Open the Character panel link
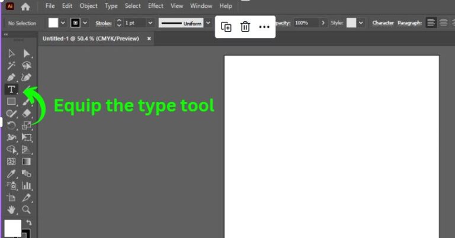 pyautogui.click(x=383, y=22)
